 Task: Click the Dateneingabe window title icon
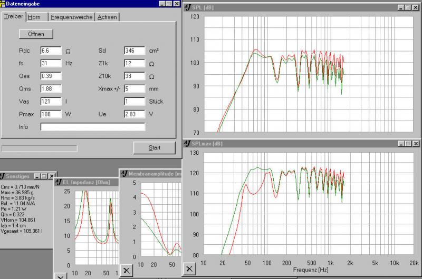tap(3, 3)
